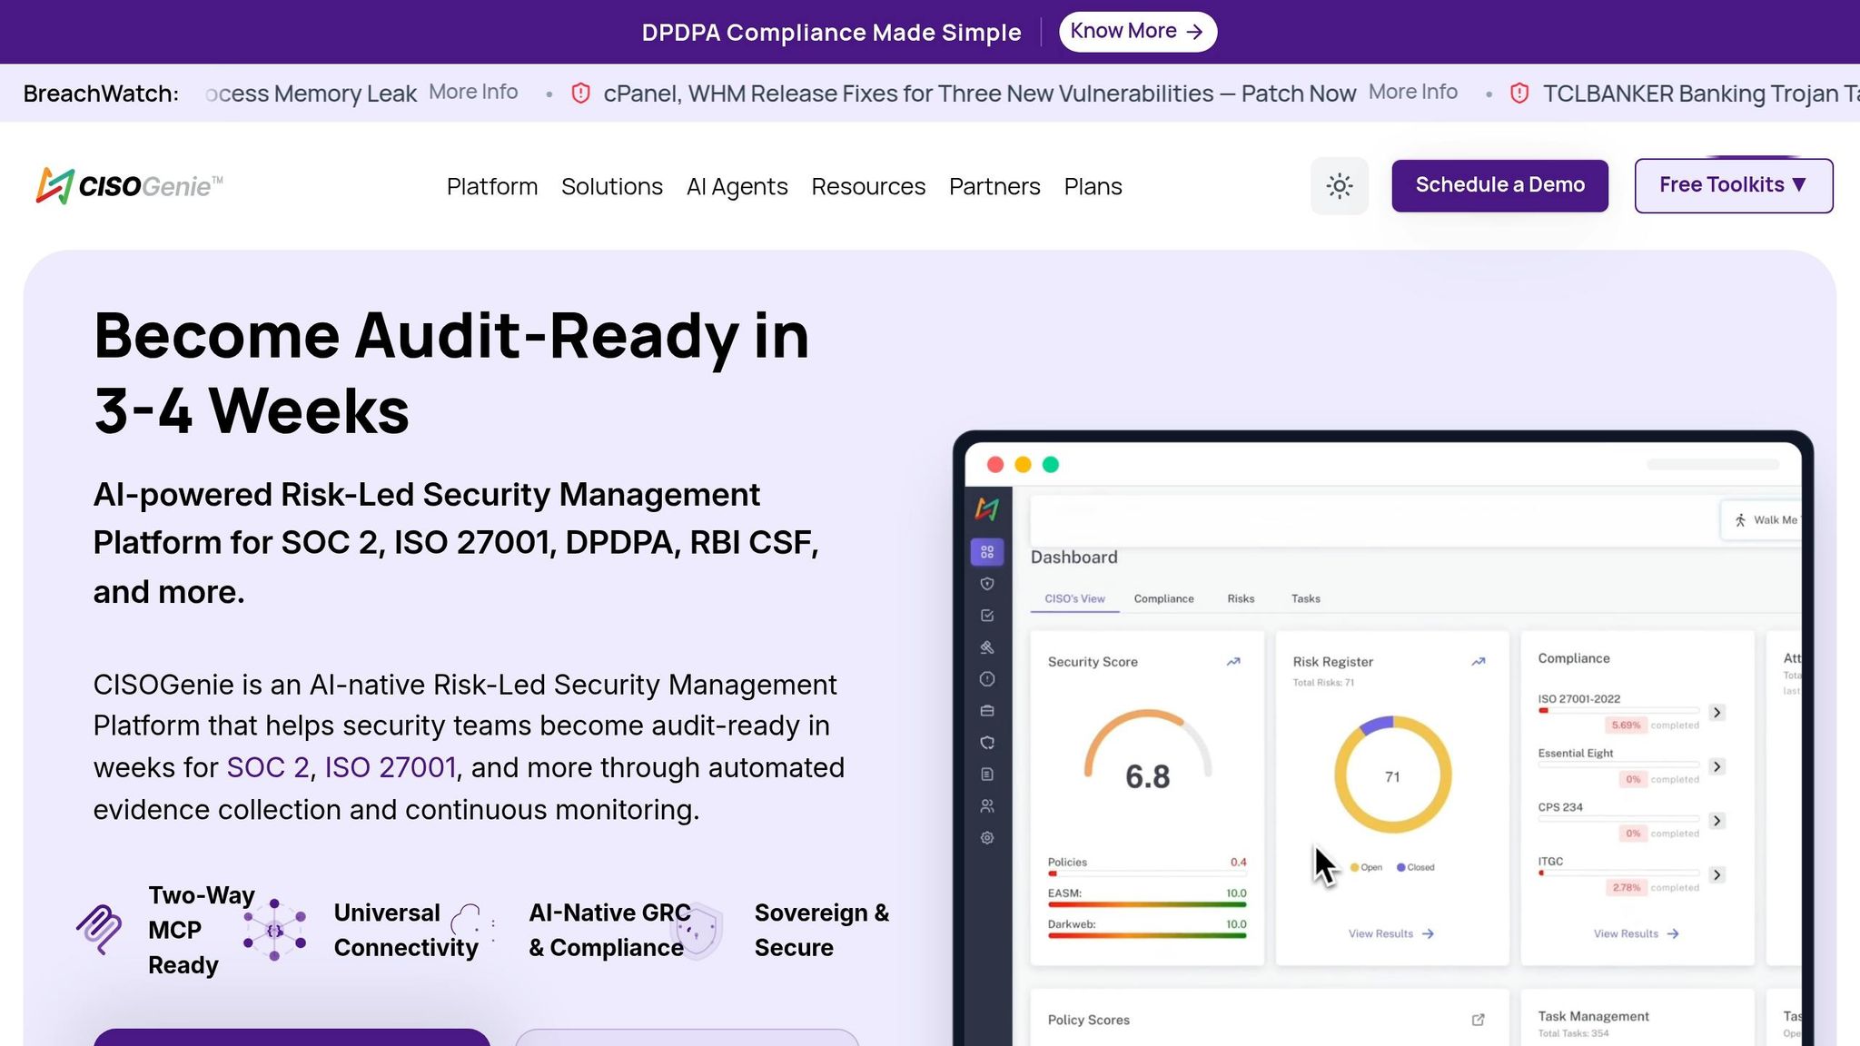
Task: Click the MCP paperclip-style icon beside Two-Way MCP Ready
Action: tap(99, 930)
